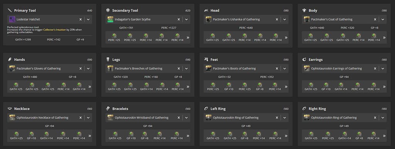Select the PERC +14 materia on Hands

(64, 86)
